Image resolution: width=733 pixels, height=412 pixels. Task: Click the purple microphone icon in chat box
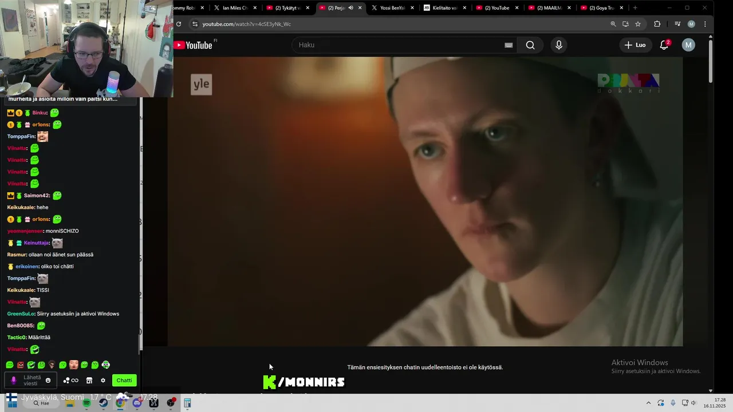pyautogui.click(x=14, y=381)
